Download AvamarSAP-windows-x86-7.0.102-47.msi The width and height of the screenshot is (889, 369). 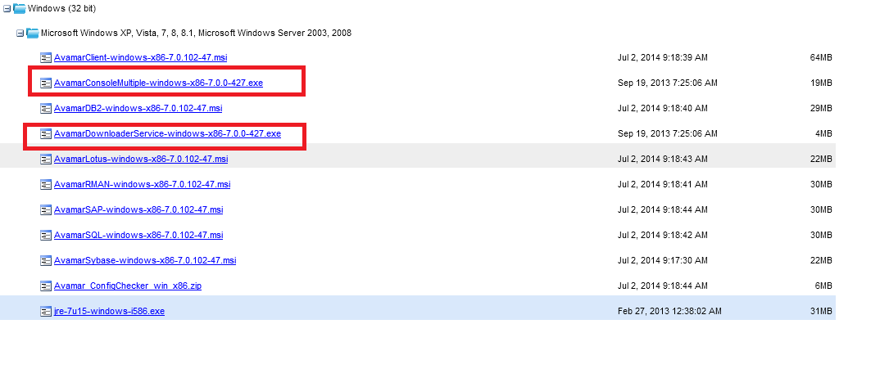coord(138,210)
